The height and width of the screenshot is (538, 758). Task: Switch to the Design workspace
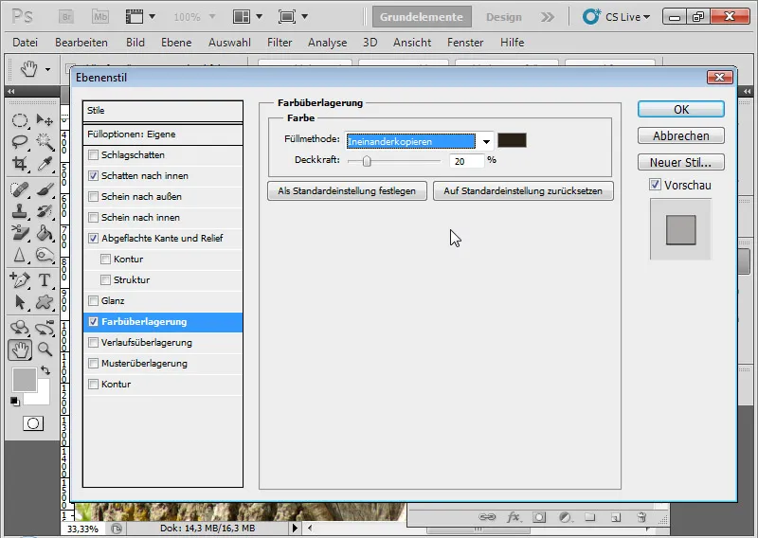(x=504, y=17)
